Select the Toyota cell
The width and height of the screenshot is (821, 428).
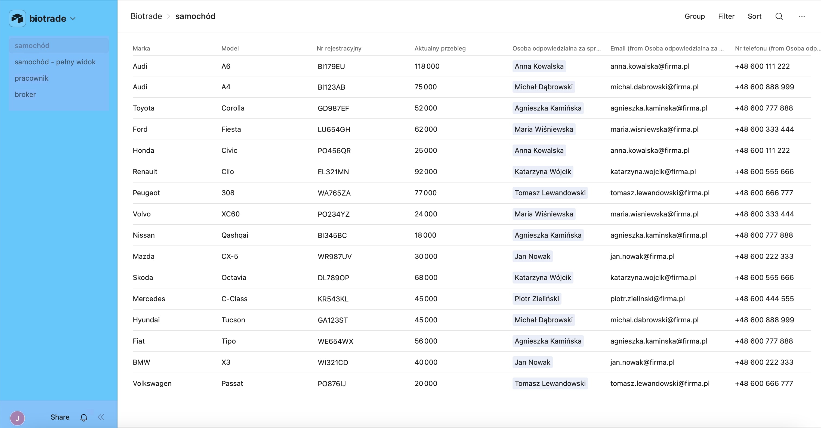(x=143, y=108)
